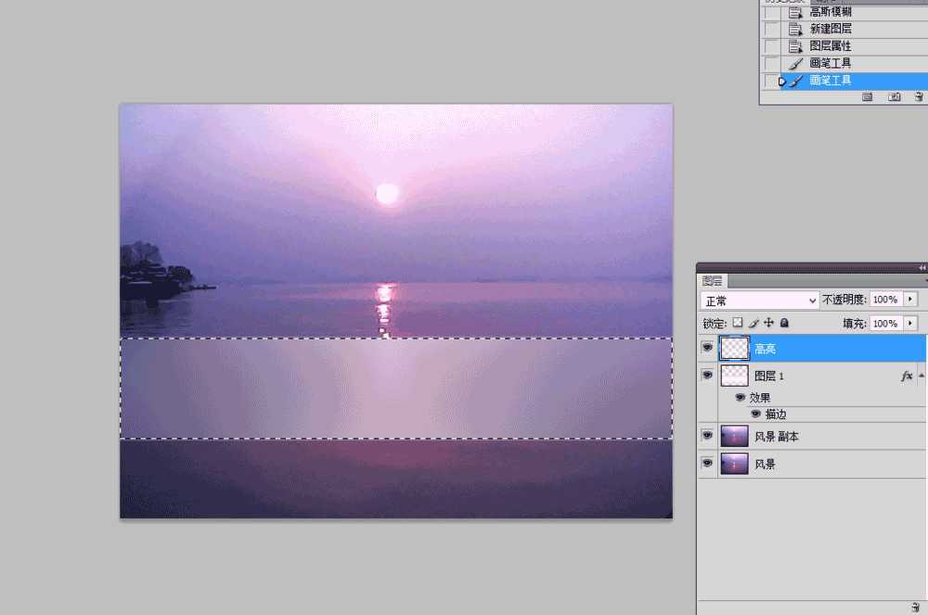
Task: Click new document from state icon in History
Action: coord(867,97)
